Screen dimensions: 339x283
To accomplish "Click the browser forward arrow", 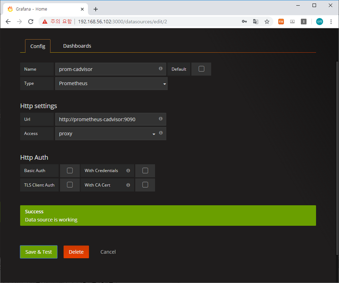I will pos(19,22).
